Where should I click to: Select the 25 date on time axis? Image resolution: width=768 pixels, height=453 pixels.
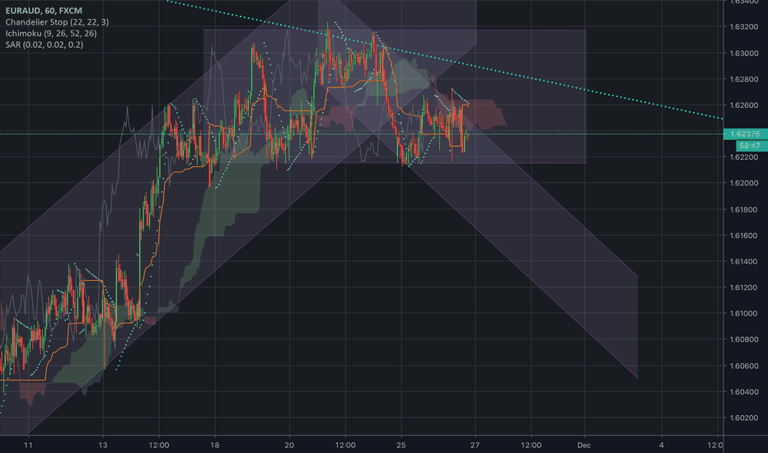point(400,444)
